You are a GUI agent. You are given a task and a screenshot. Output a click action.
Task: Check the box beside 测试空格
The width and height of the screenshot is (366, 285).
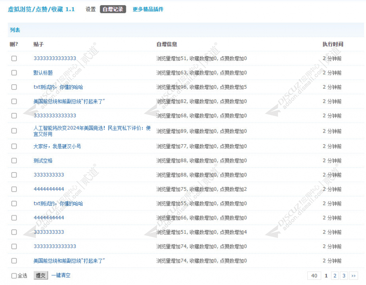click(14, 160)
